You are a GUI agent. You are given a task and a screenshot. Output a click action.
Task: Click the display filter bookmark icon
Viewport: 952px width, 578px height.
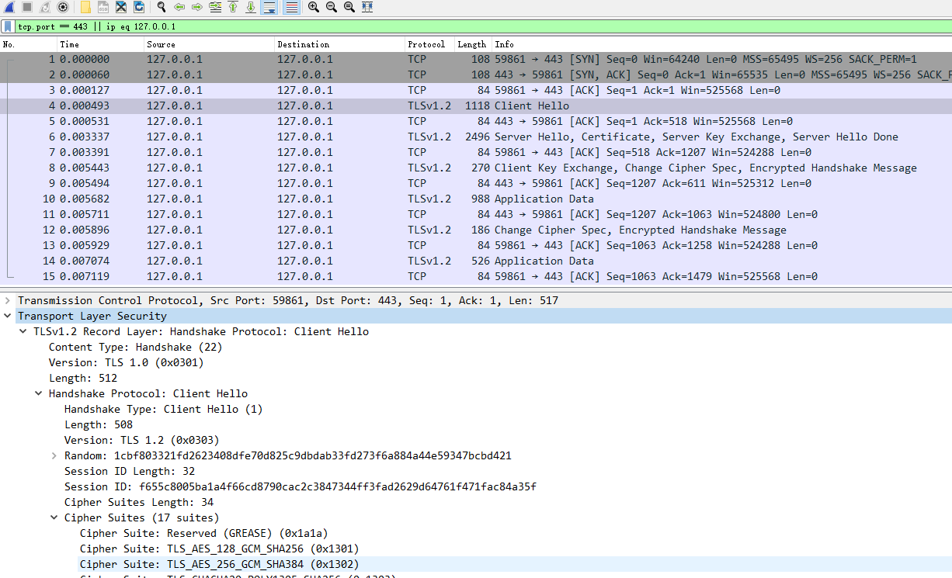(8, 26)
